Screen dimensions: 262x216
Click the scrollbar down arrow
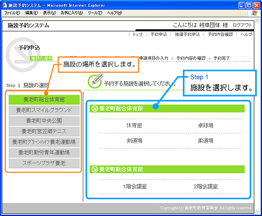pyautogui.click(x=257, y=211)
